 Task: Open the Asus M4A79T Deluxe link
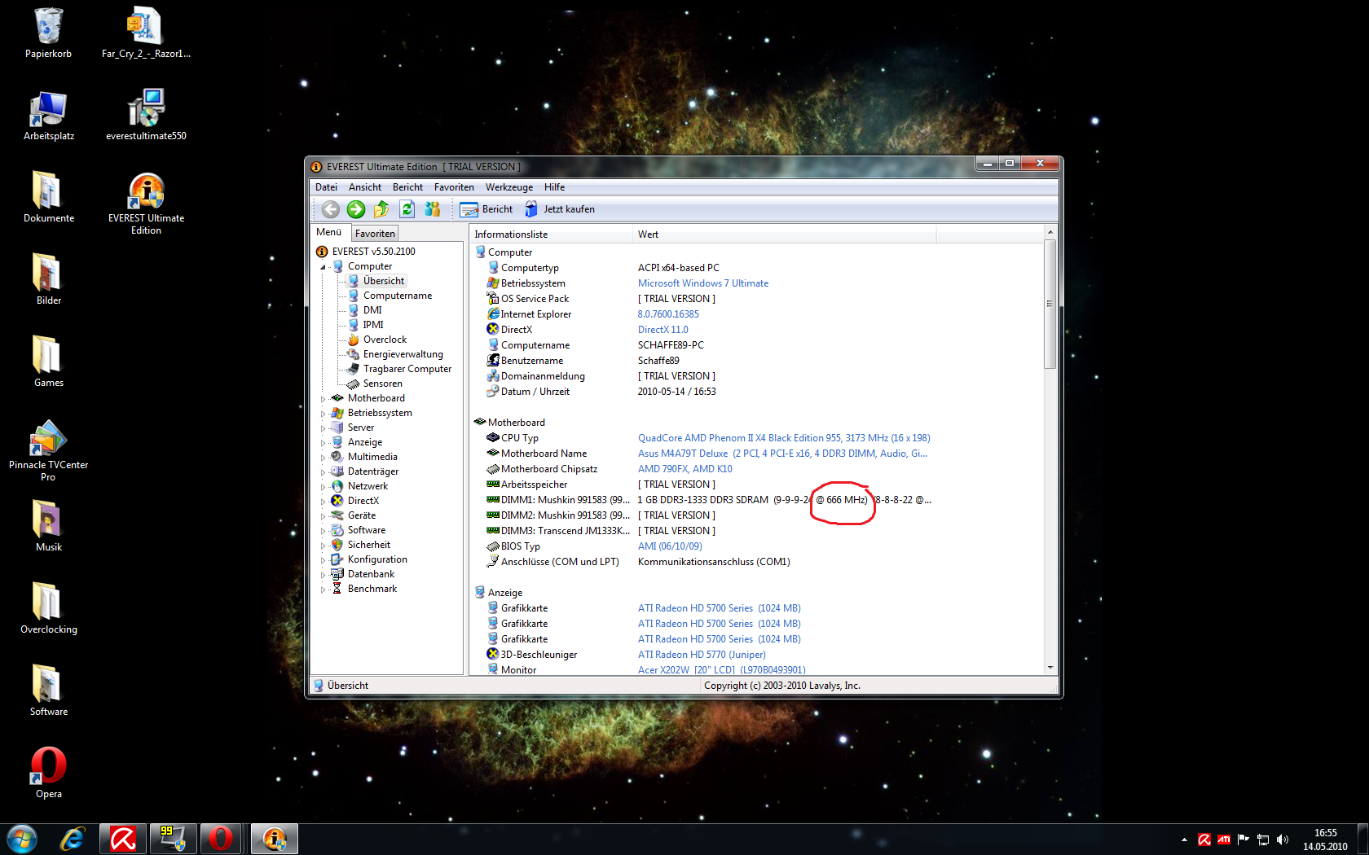coord(782,454)
